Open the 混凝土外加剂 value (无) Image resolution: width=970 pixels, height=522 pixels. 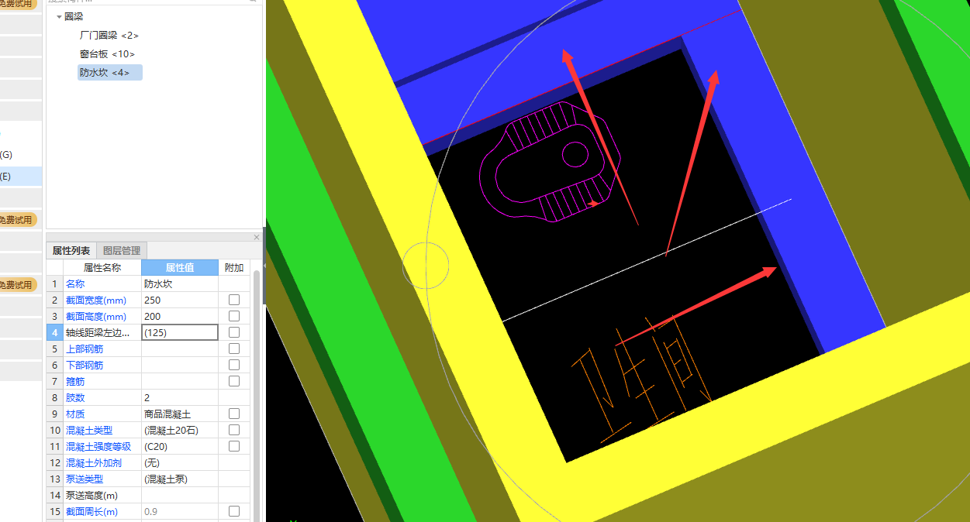point(180,463)
